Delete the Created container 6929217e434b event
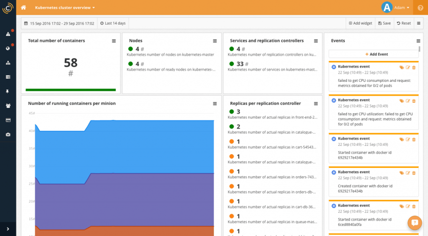The image size is (428, 236). [414, 173]
